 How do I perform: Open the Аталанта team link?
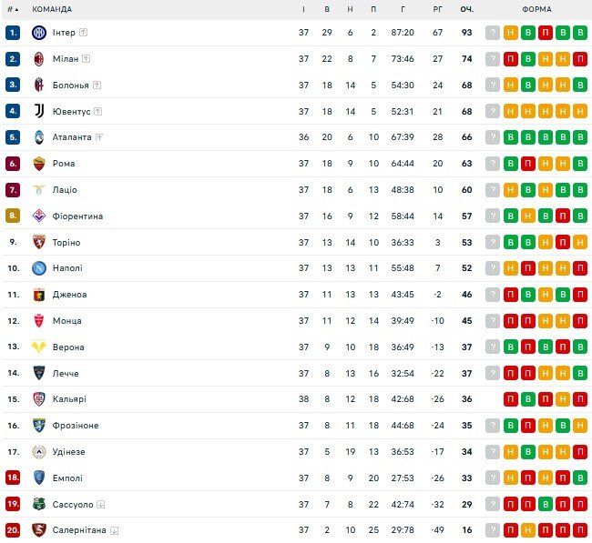pyautogui.click(x=72, y=137)
